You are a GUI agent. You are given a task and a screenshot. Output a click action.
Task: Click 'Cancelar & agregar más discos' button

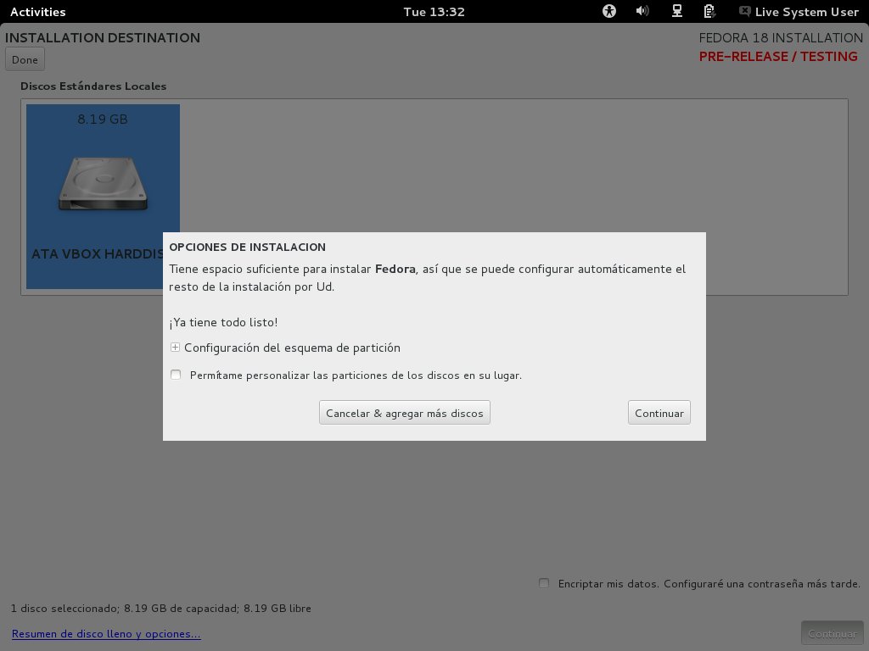click(405, 413)
